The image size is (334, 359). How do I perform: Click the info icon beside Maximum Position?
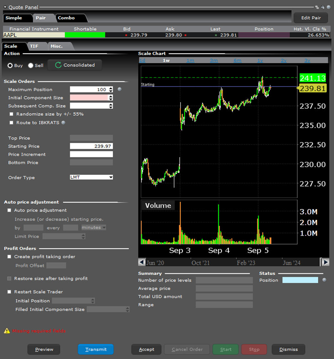[119, 89]
